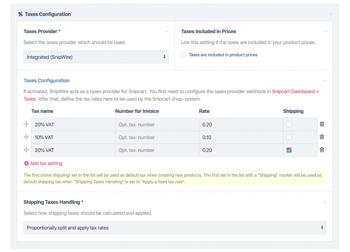Open the Snipcart Dashboard > Taxes link
The image size is (350, 252).
click(x=295, y=92)
